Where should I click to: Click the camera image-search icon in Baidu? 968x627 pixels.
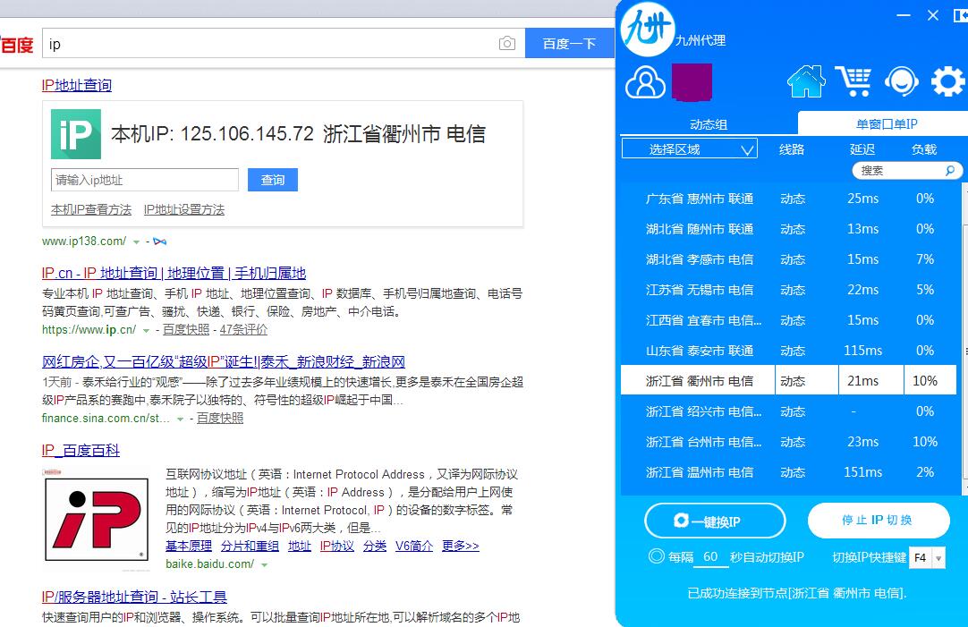point(507,43)
